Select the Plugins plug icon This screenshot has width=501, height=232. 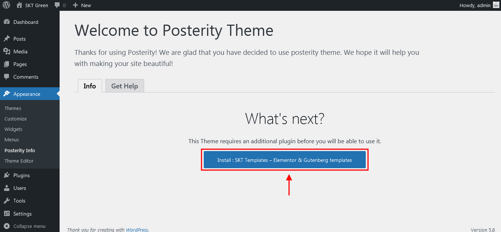click(7, 175)
